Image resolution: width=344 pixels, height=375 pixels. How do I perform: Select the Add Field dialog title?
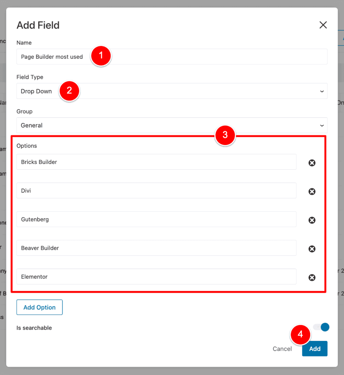point(38,25)
